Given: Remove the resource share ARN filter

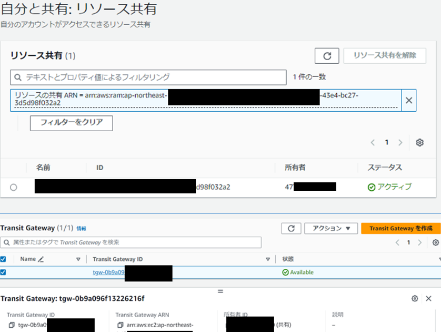Looking at the screenshot, I should tap(408, 100).
